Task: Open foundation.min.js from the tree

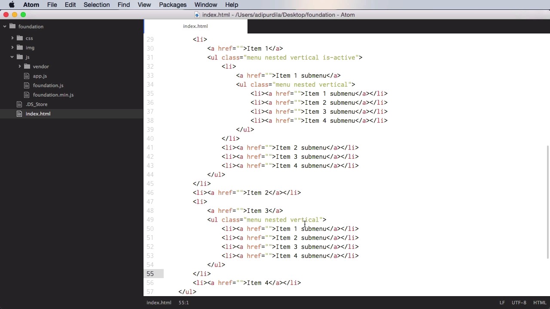Action: tap(53, 95)
